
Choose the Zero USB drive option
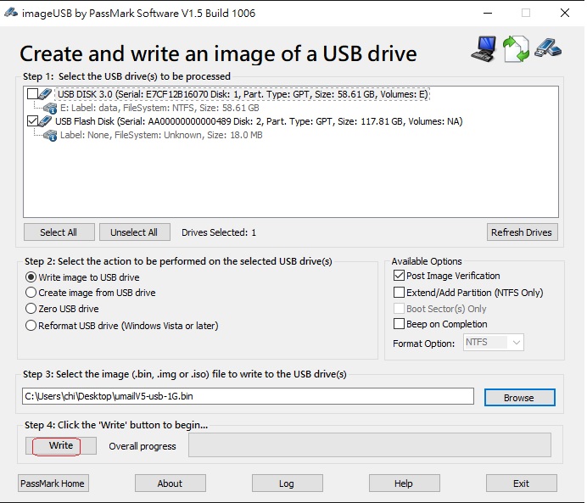31,309
